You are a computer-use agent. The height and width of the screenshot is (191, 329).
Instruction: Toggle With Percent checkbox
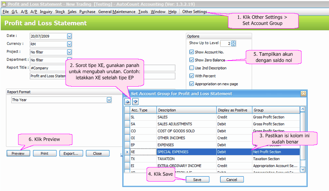click(x=191, y=76)
